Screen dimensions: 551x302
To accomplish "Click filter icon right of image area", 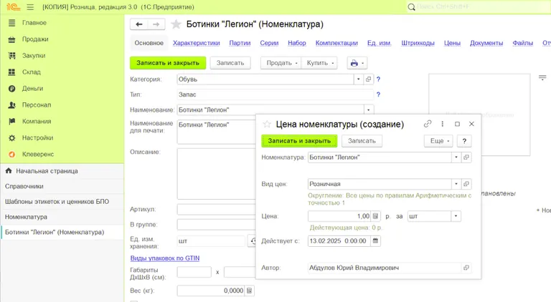I will (542, 78).
